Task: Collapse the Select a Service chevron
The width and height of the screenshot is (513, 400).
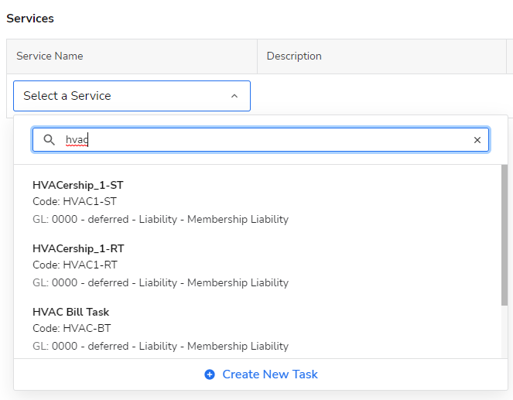Action: click(x=234, y=96)
